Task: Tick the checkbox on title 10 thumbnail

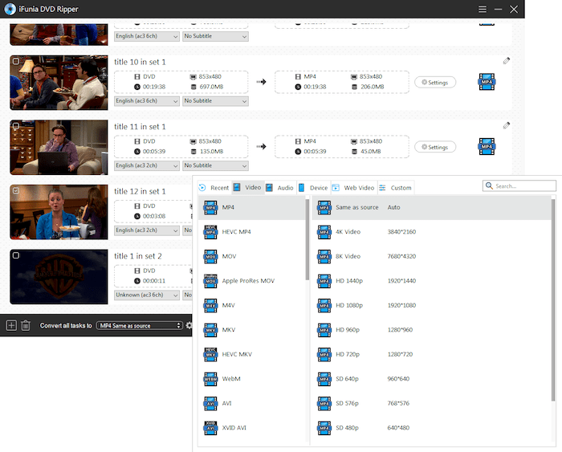Action: (x=15, y=60)
